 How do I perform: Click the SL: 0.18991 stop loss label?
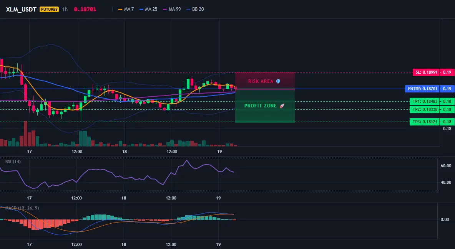[x=425, y=72]
